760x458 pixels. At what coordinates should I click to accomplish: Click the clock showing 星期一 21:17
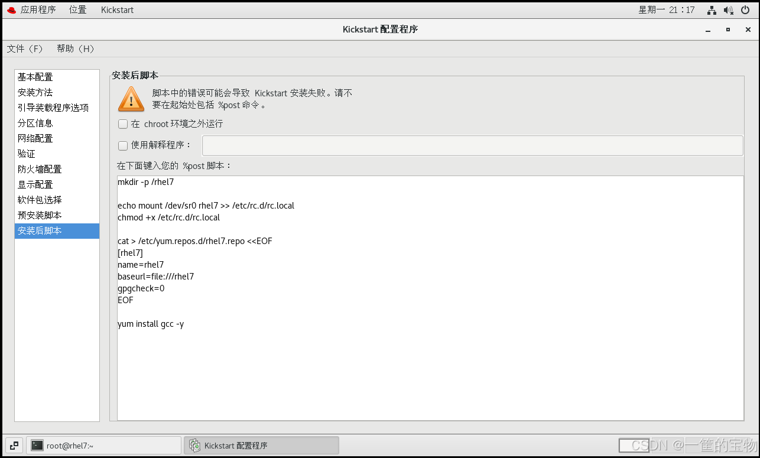667,10
